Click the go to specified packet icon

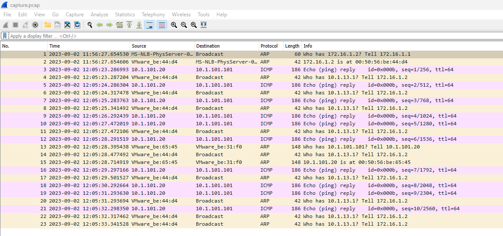click(120, 25)
